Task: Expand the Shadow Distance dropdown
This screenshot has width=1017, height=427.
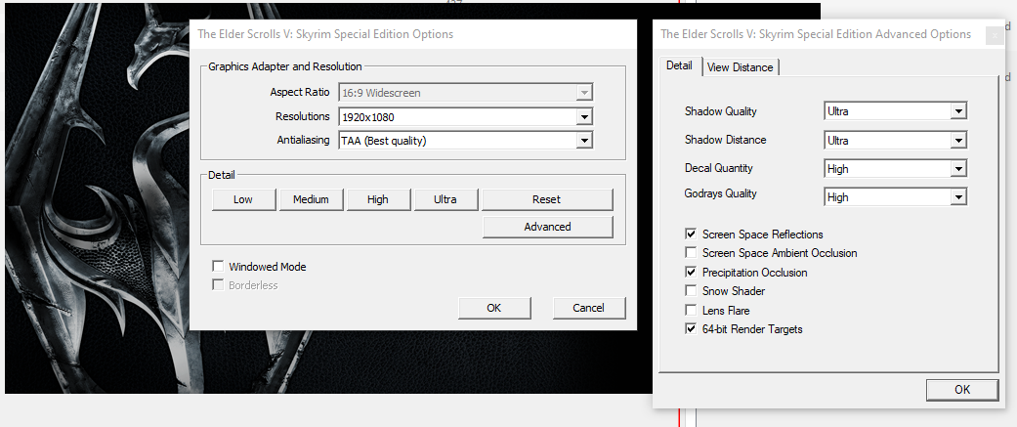Action: [x=896, y=140]
